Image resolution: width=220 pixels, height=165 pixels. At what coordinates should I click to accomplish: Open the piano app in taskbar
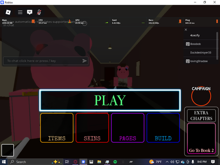91,162
